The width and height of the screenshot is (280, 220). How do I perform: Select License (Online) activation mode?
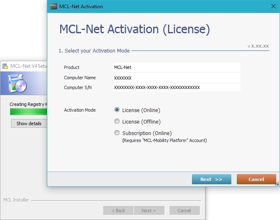pyautogui.click(x=117, y=110)
